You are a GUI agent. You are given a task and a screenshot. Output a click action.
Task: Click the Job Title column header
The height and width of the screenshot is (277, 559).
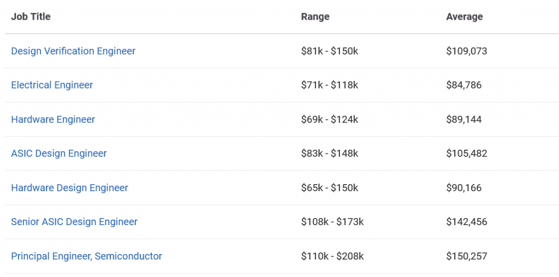coord(31,16)
